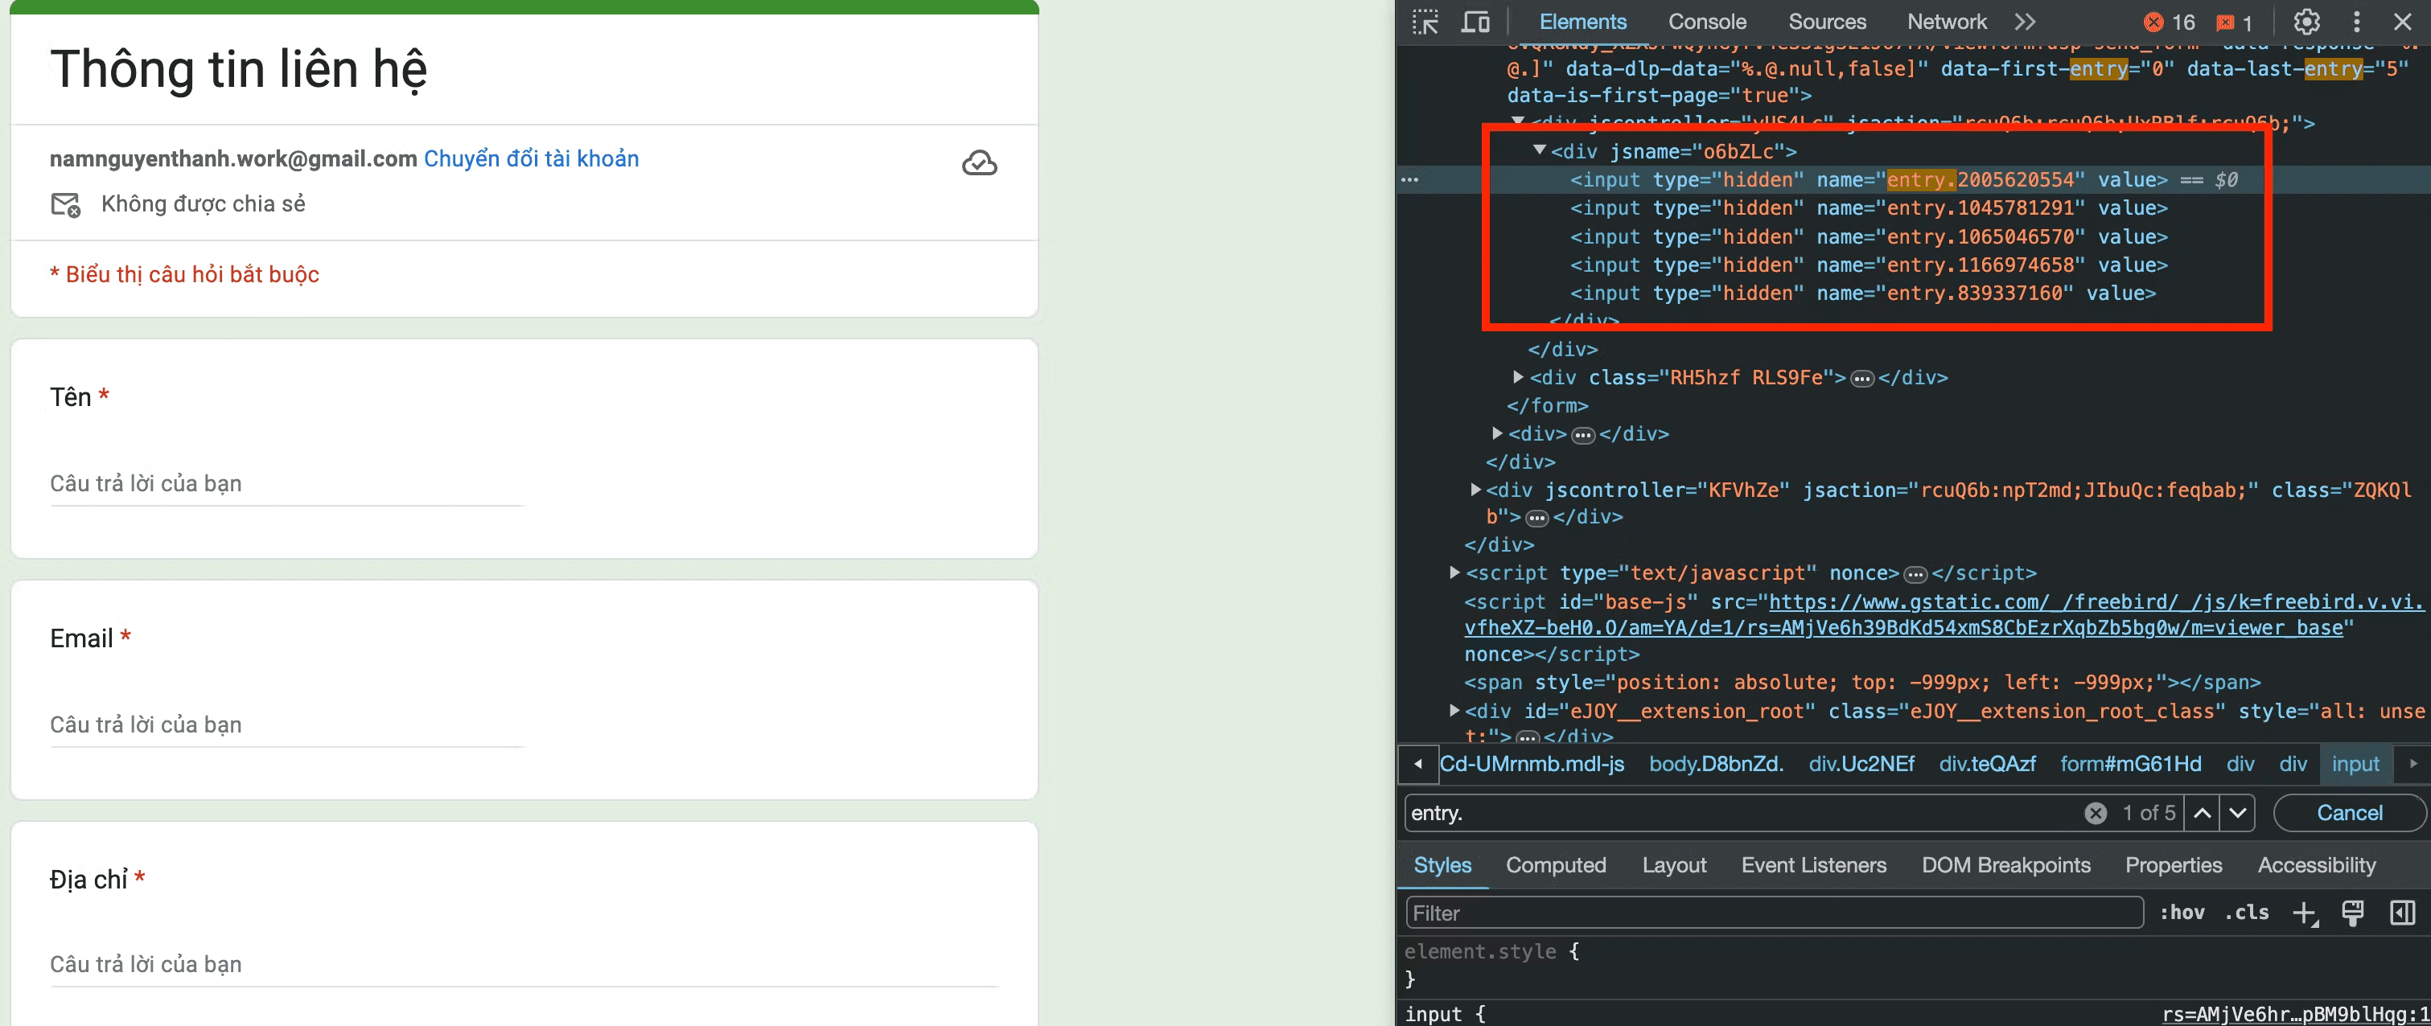Click the issues count badge
2431x1026 pixels.
pyautogui.click(x=2235, y=22)
